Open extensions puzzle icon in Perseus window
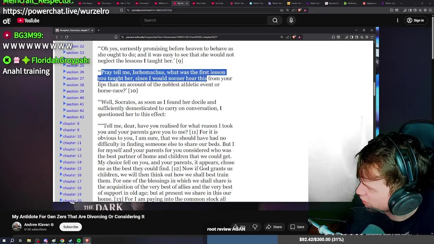The width and height of the screenshot is (434, 244). pyautogui.click(x=333, y=37)
